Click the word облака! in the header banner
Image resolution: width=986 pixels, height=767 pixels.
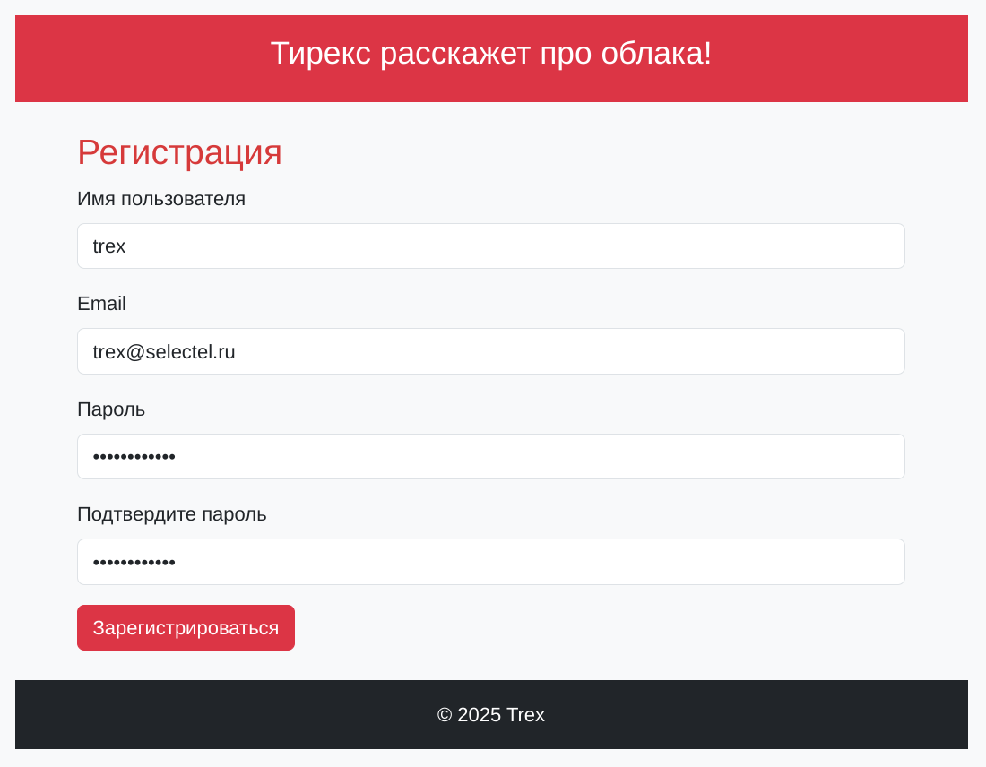pos(656,54)
